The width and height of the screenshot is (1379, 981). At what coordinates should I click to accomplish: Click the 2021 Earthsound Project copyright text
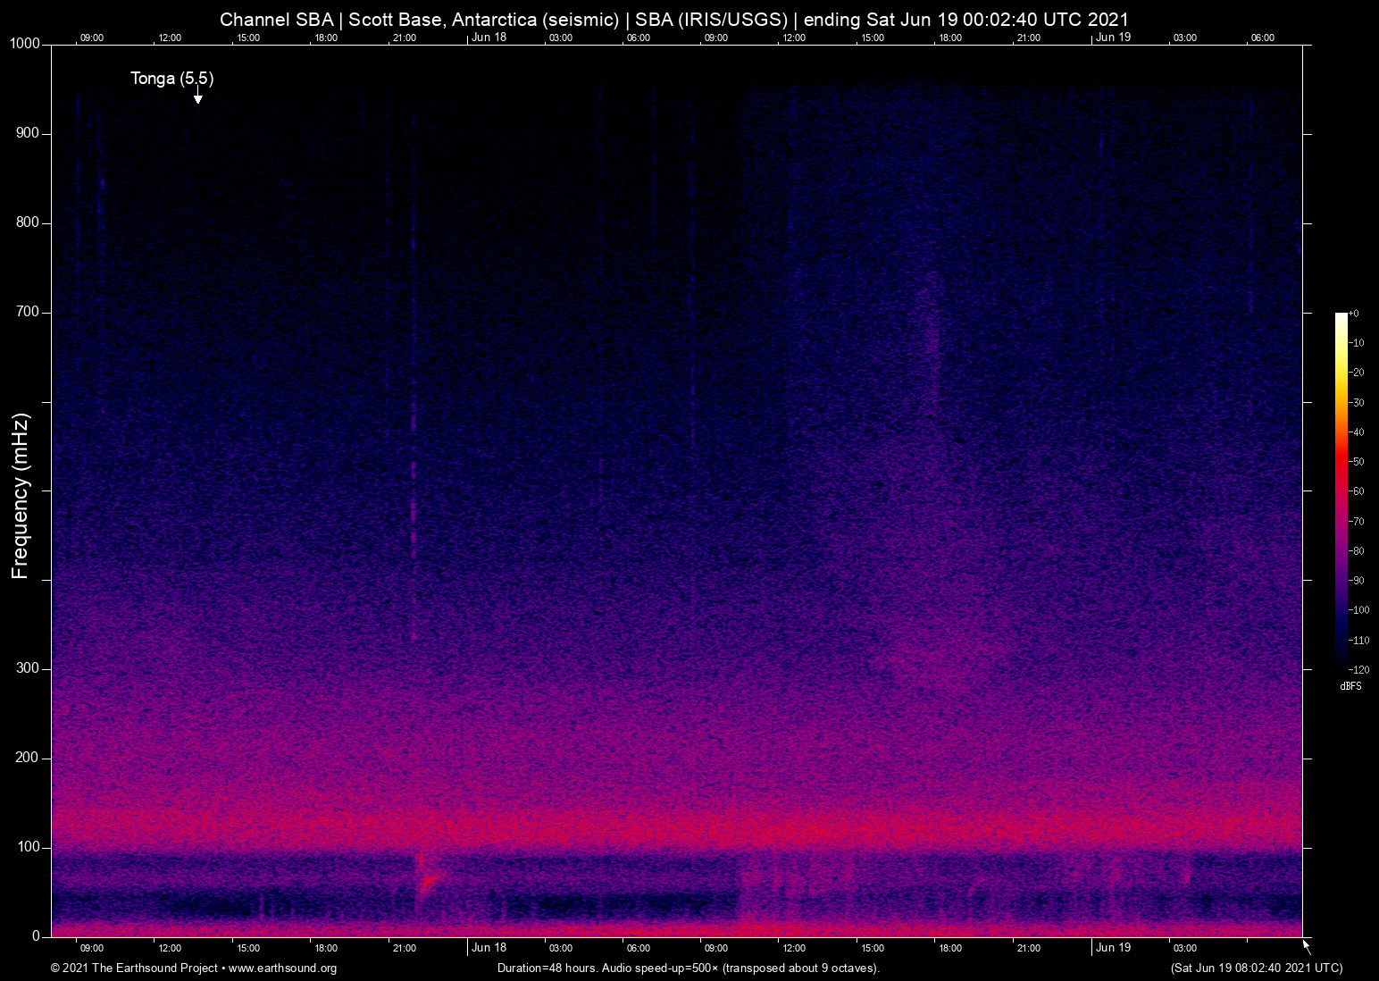[x=134, y=968]
